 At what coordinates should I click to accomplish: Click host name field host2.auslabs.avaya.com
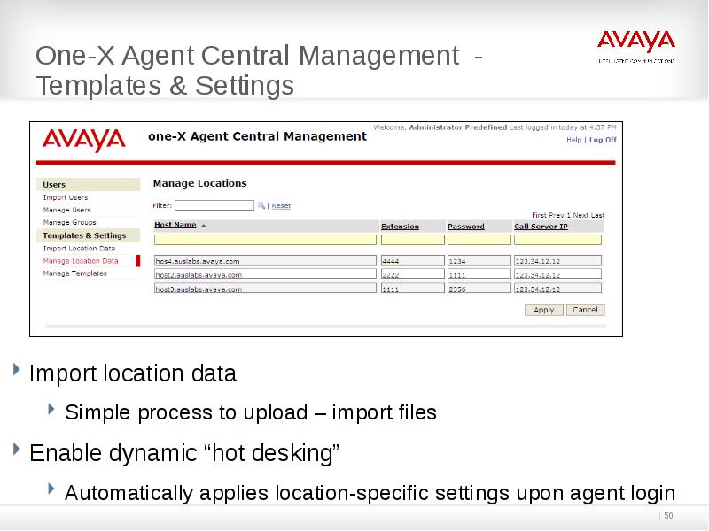[x=265, y=274]
